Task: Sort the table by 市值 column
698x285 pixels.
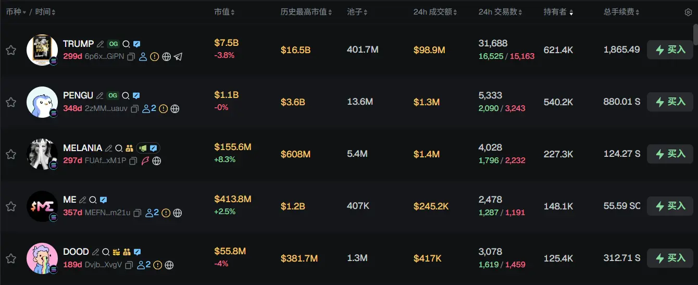Action: point(225,12)
